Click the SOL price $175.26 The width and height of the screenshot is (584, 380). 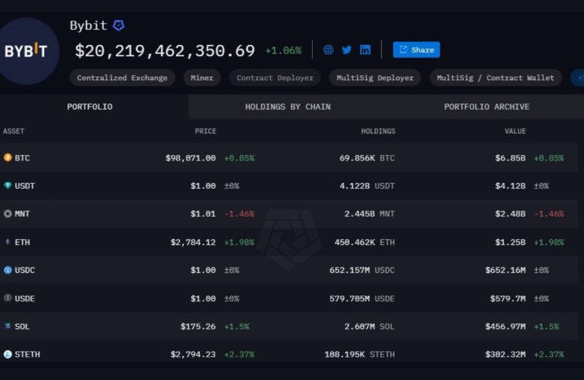198,327
